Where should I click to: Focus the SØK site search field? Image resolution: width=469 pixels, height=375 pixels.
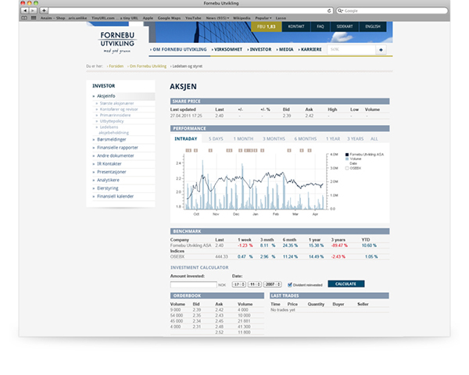pos(352,50)
